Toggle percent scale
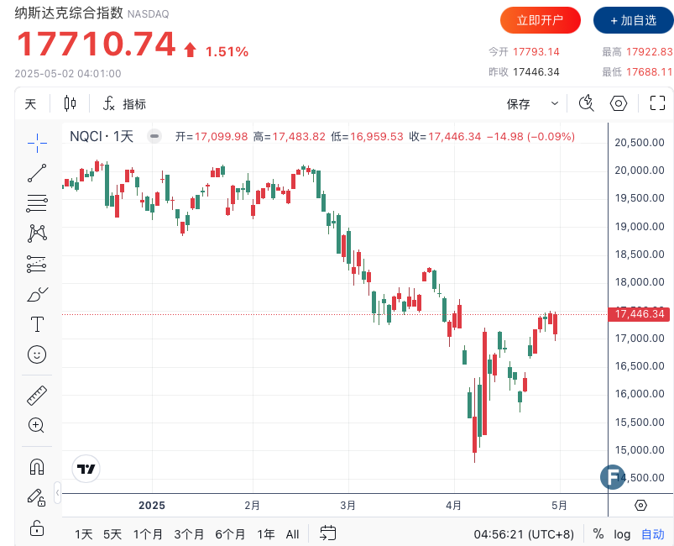This screenshot has width=674, height=546. [598, 533]
